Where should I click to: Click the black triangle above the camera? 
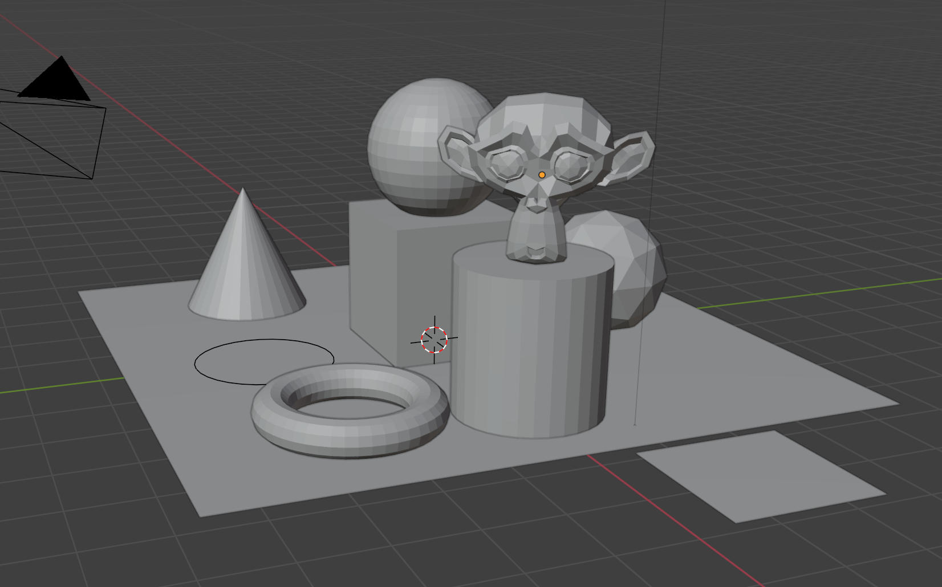57,83
